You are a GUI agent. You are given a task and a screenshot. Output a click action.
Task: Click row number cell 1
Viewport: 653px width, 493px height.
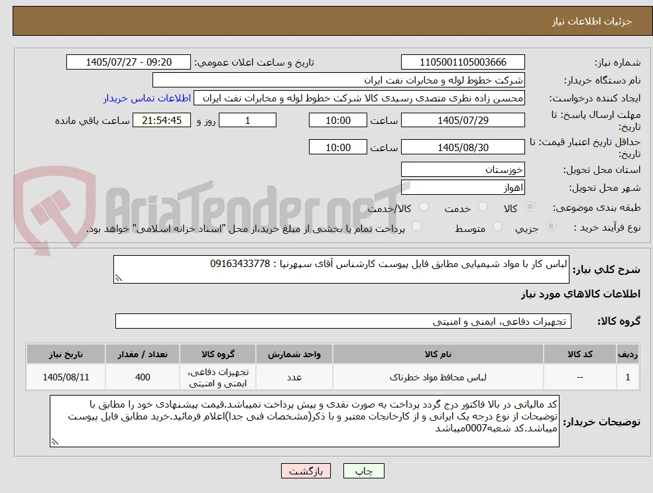pos(628,377)
